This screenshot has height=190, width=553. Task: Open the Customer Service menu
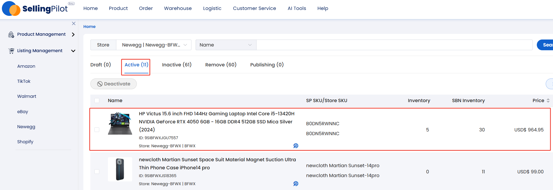click(255, 8)
